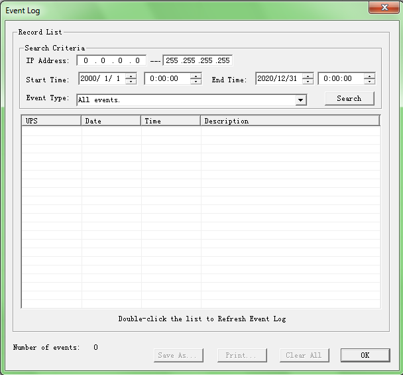403x375 pixels.
Task: Increase End Time date with up arrow
Action: coord(308,76)
